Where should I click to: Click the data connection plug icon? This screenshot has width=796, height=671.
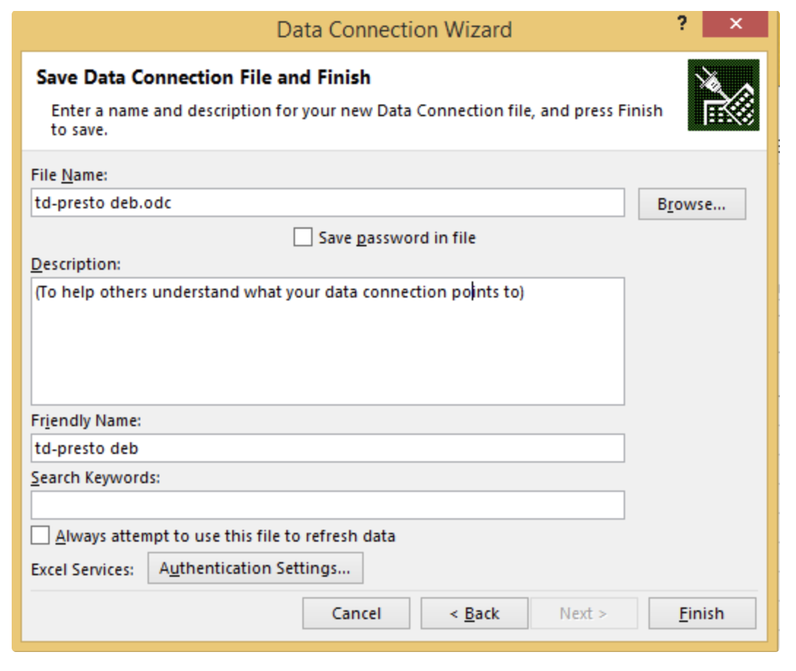tap(723, 95)
